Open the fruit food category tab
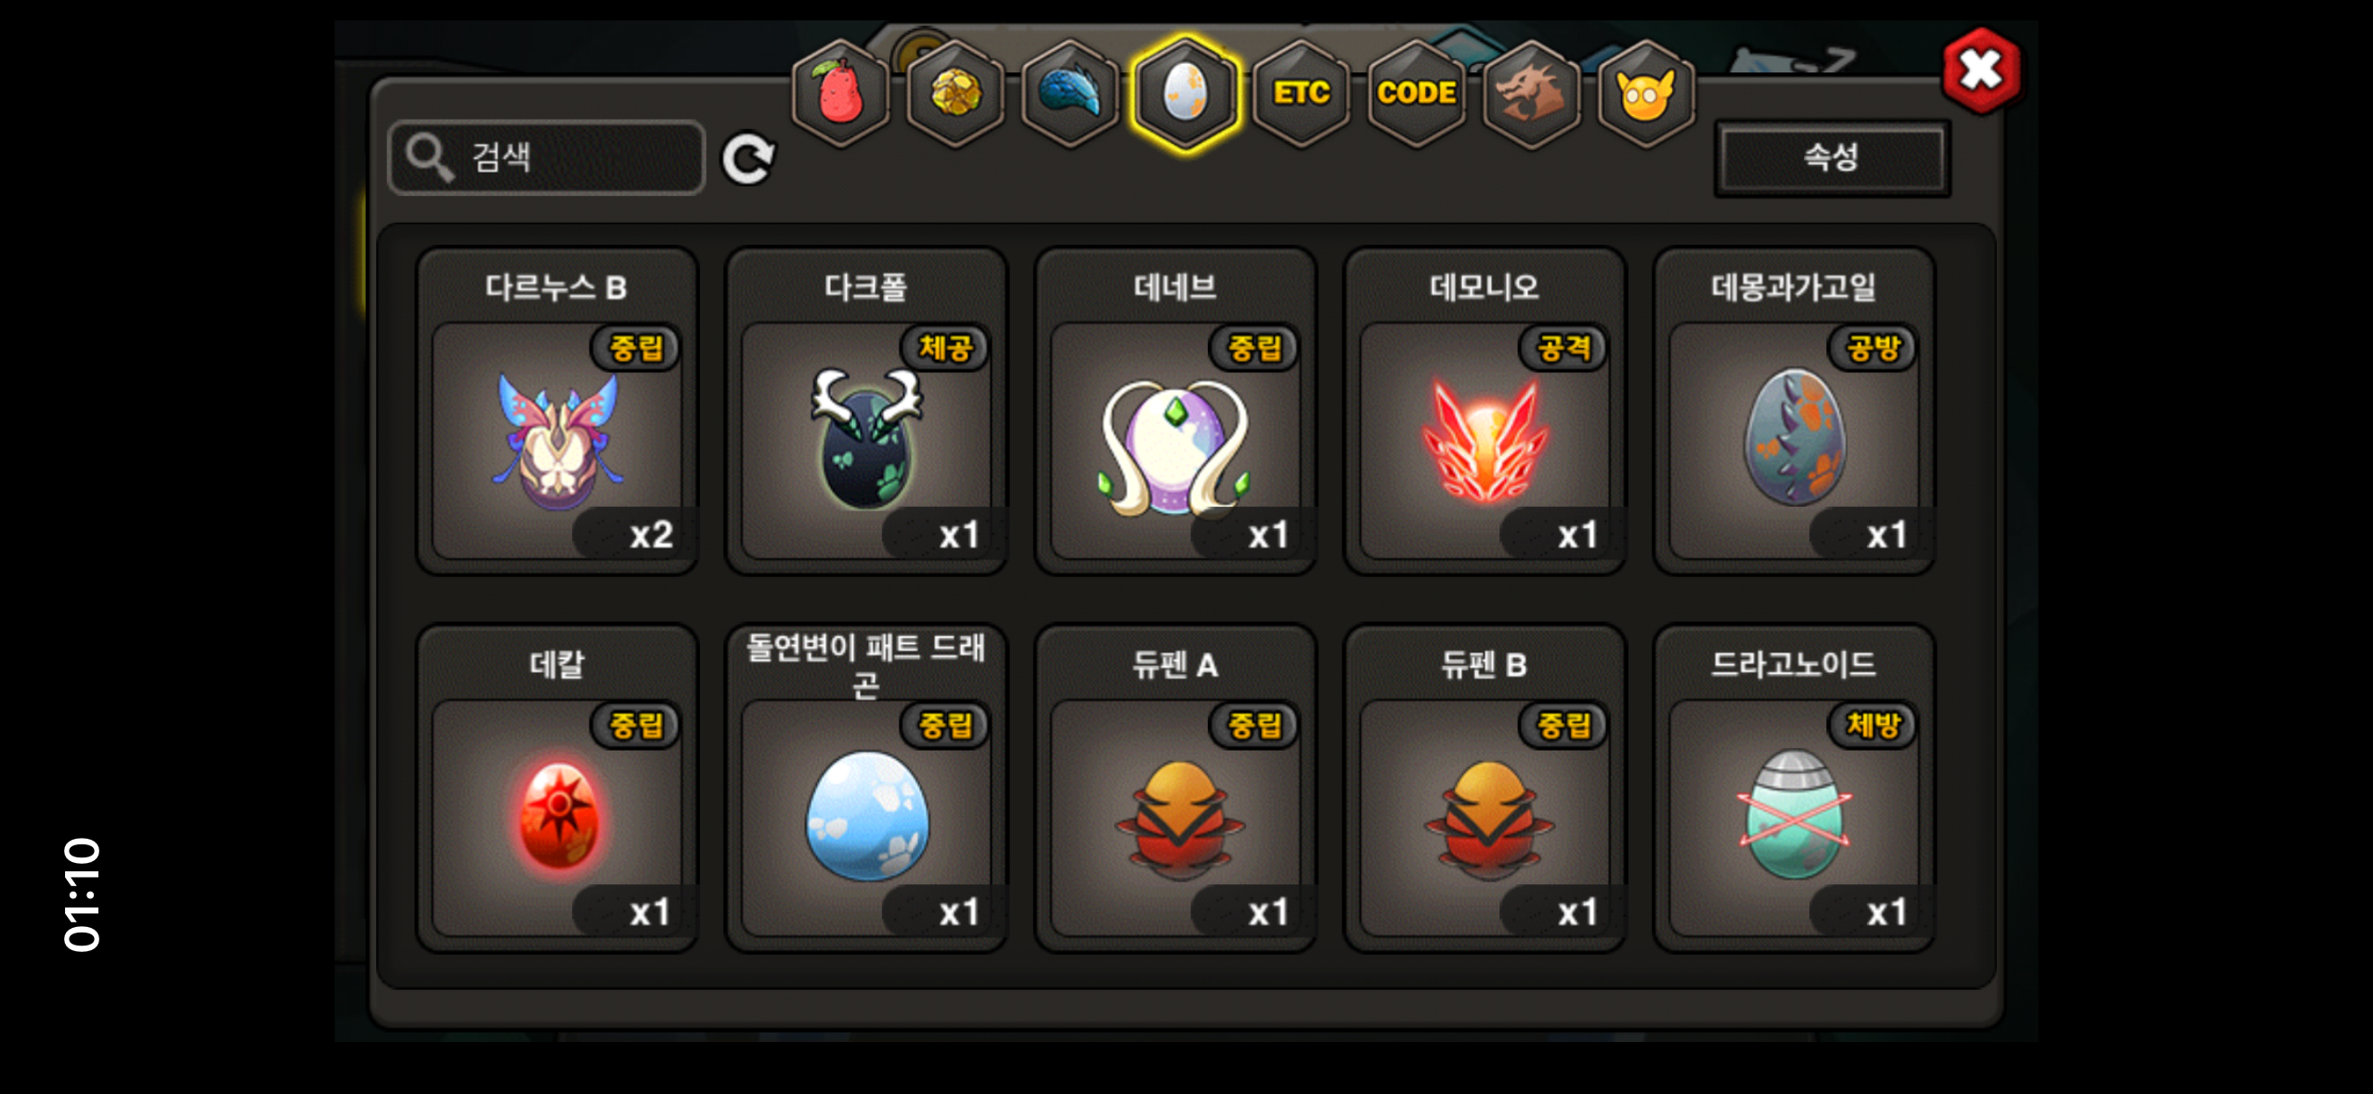The image size is (2373, 1094). (840, 93)
